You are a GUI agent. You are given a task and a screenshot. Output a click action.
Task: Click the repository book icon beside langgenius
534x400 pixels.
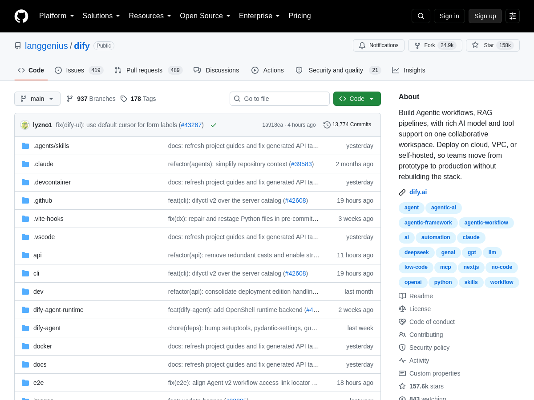click(18, 46)
